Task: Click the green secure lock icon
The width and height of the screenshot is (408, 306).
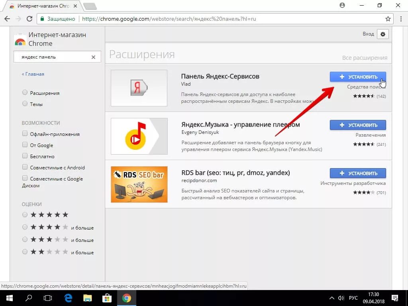Action: 42,19
